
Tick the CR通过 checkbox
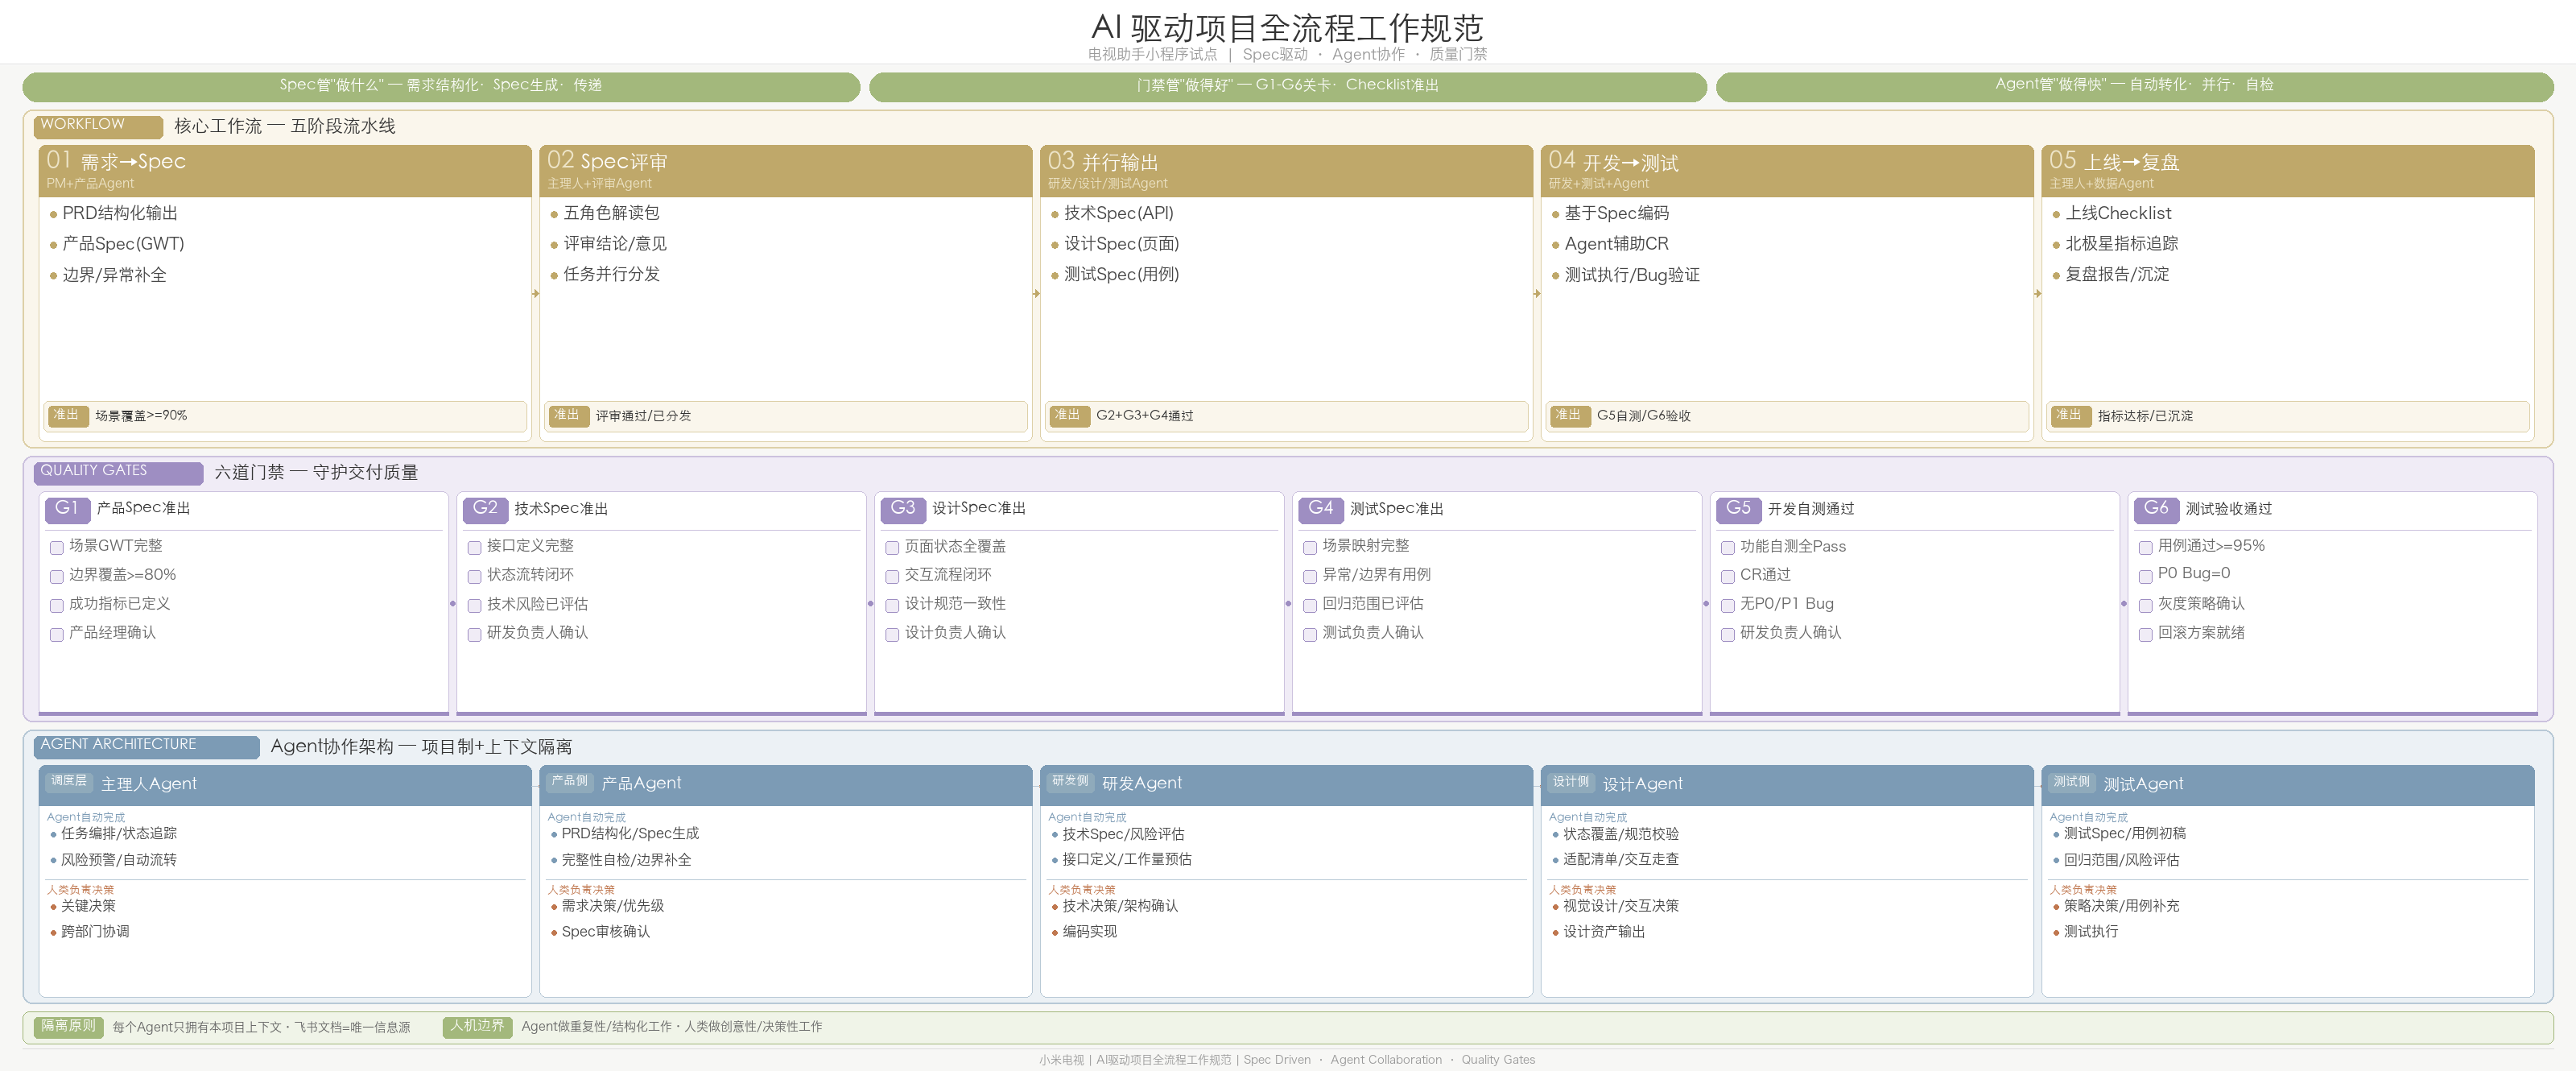(1727, 577)
